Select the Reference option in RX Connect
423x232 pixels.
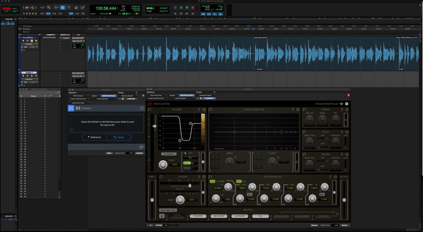pos(95,137)
